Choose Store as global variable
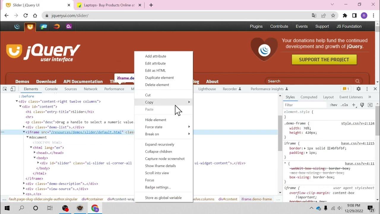This screenshot has width=380, height=214. pos(164,198)
